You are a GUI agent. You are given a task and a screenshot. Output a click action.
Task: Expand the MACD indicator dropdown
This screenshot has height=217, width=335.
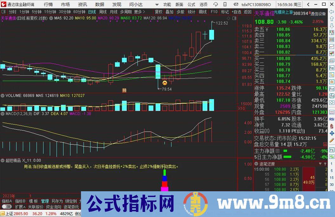3,114
